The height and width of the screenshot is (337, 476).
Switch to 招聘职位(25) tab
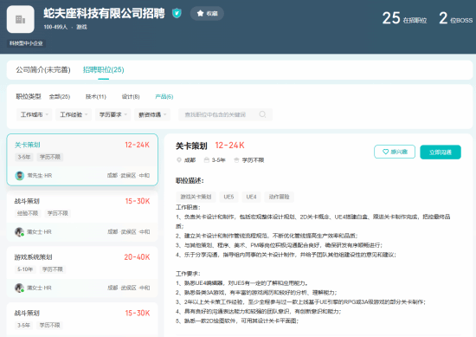point(104,70)
